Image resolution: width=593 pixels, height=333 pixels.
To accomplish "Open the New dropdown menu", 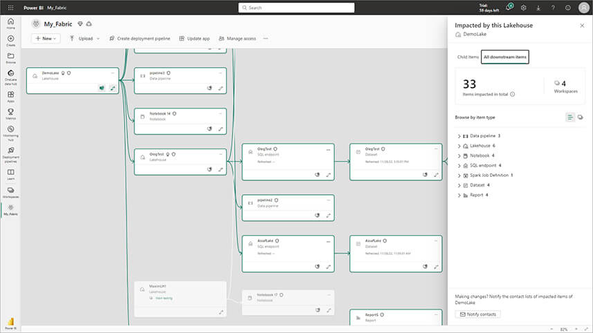I will point(46,39).
